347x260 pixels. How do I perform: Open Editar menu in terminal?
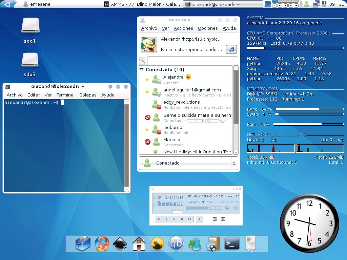(x=34, y=95)
